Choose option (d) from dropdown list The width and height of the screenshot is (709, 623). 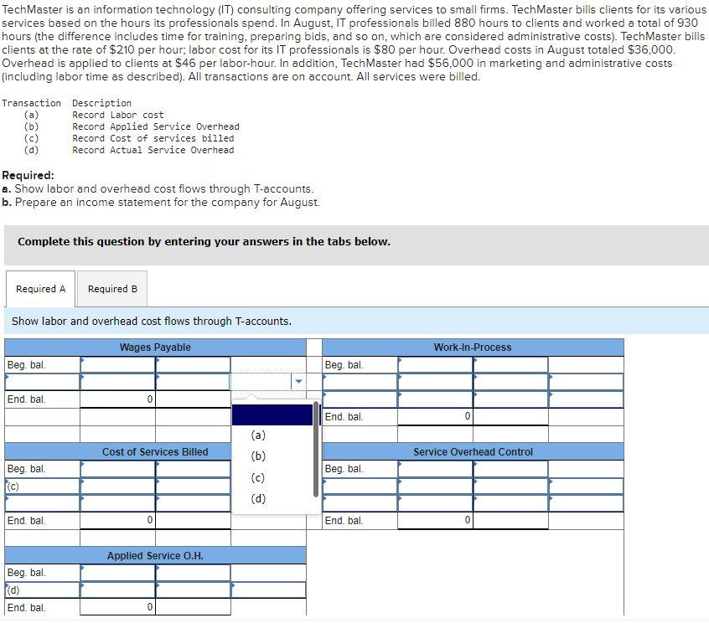point(258,499)
